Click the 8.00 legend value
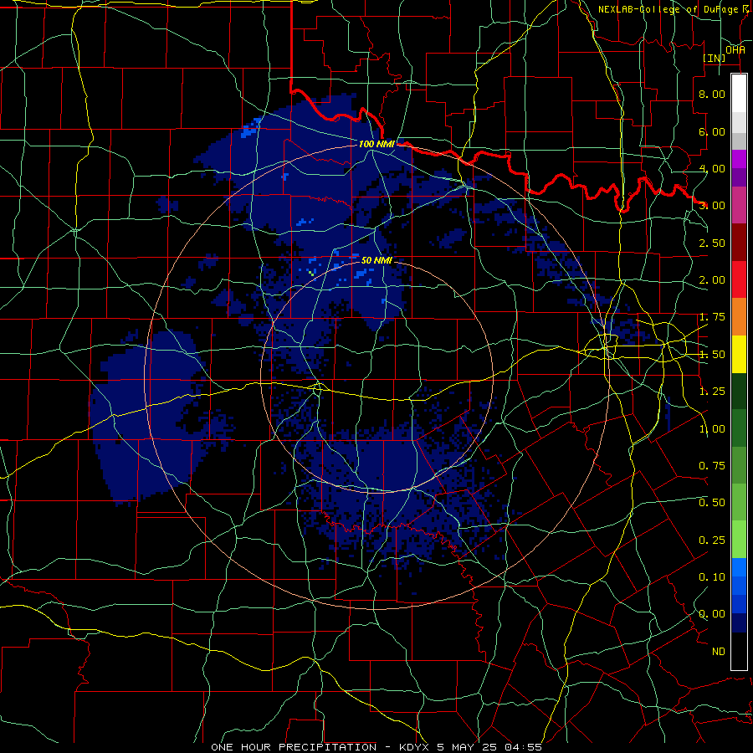The image size is (753, 753). click(712, 94)
